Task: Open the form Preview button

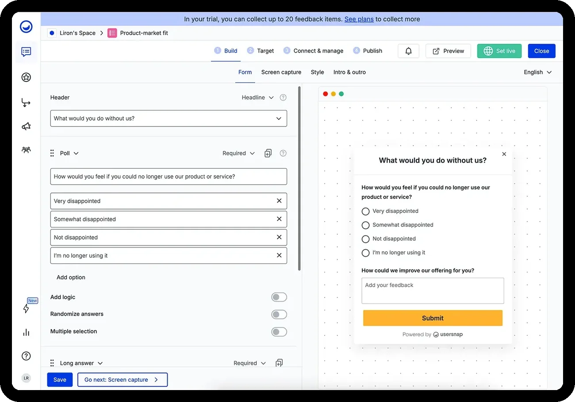Action: point(448,51)
